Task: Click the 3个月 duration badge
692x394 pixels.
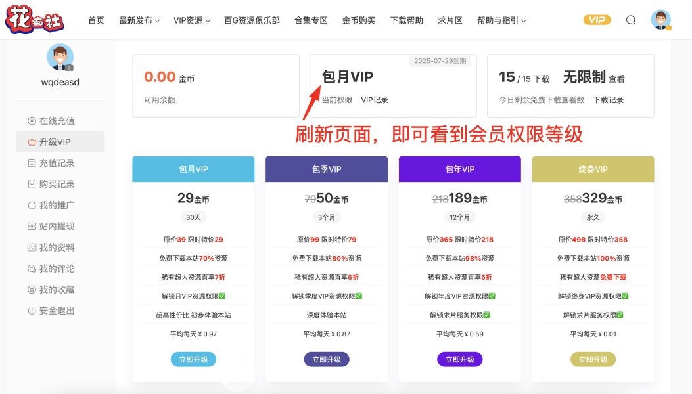Action: tap(327, 217)
